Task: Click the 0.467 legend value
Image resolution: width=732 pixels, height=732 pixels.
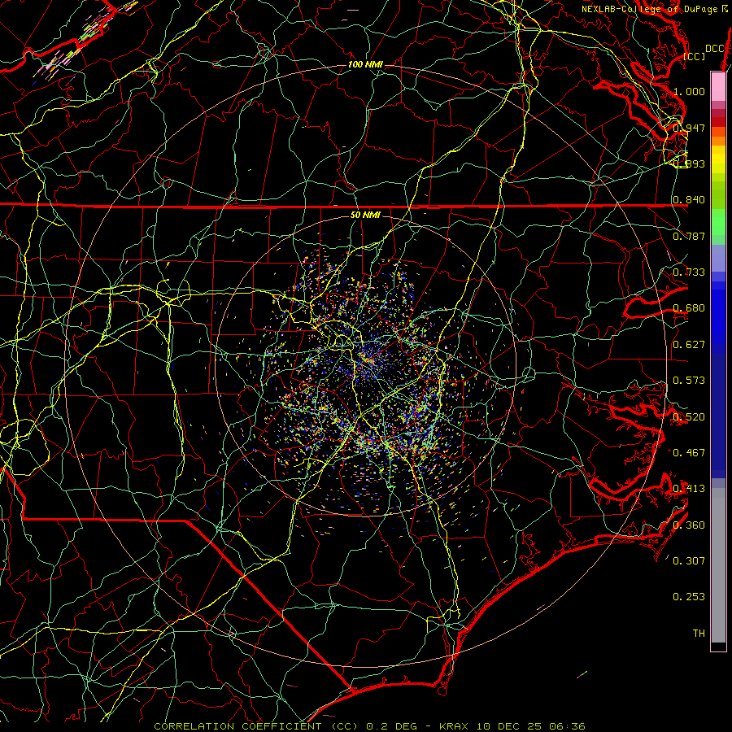Action: (x=689, y=453)
